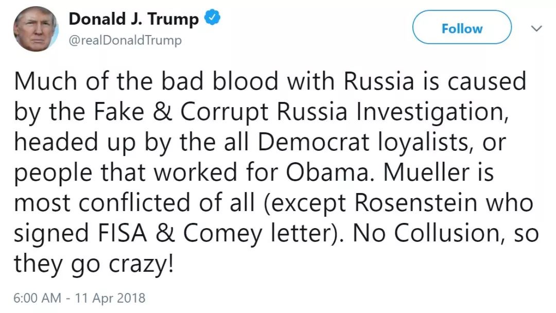556x313 pixels.
Task: Open the @realDonaldTrump handle link
Action: coord(125,41)
